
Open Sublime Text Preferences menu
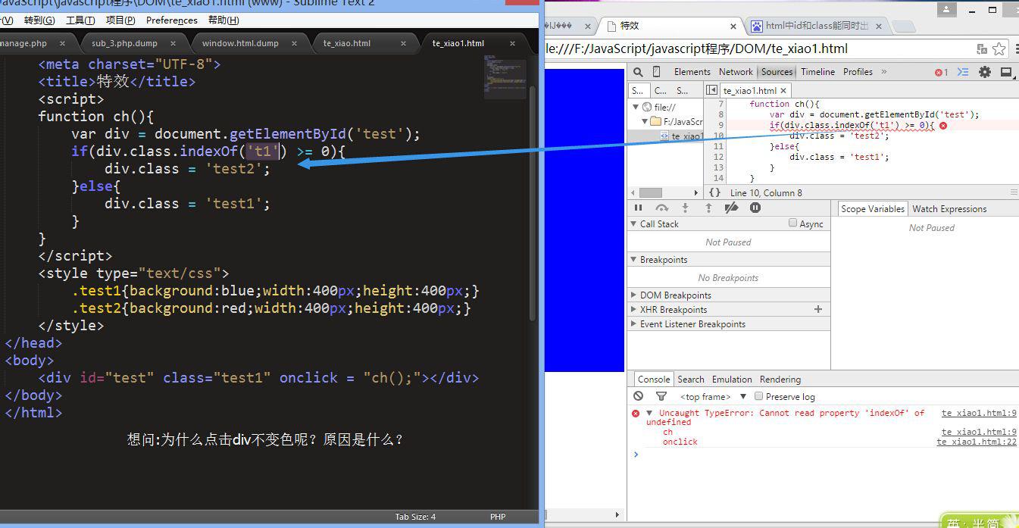coord(171,20)
